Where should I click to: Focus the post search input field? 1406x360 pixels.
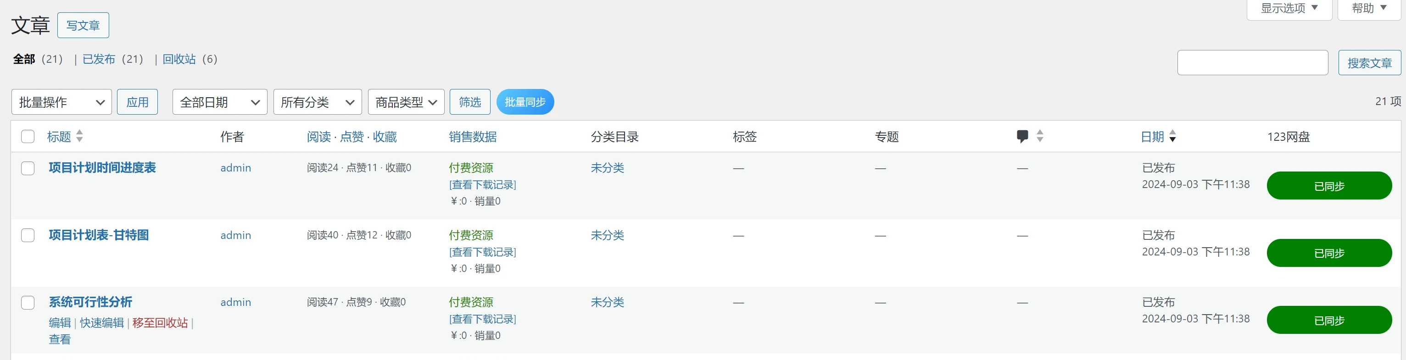1252,63
